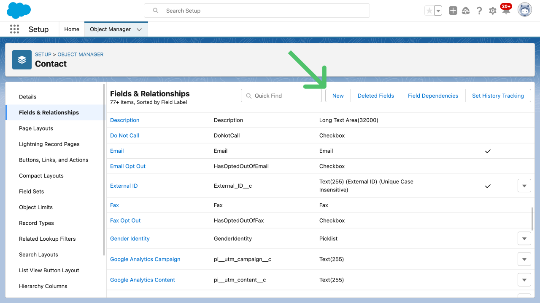Screen dimensions: 540x303
Task: Open the Help question mark icon
Action: click(479, 11)
